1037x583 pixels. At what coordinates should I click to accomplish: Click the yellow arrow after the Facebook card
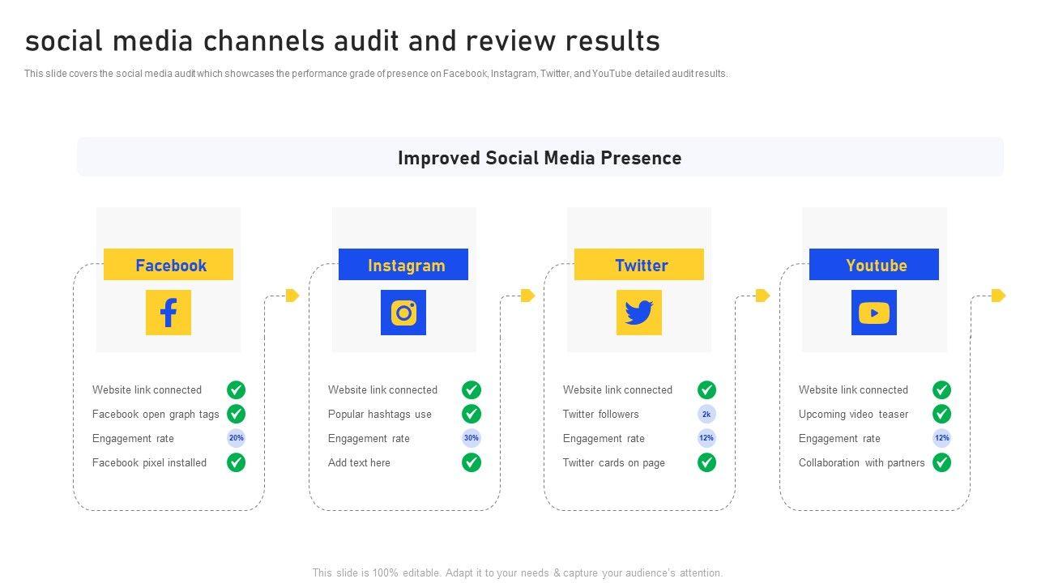tap(293, 296)
